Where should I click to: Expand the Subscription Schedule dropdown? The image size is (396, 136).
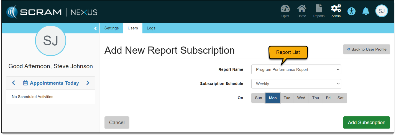point(296,84)
